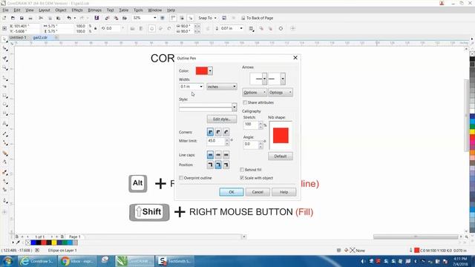The image size is (475, 267).
Task: Click the Help button in dialog
Action: click(x=284, y=192)
